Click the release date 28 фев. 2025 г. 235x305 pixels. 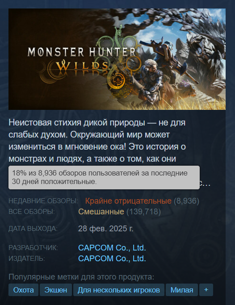[105, 229]
